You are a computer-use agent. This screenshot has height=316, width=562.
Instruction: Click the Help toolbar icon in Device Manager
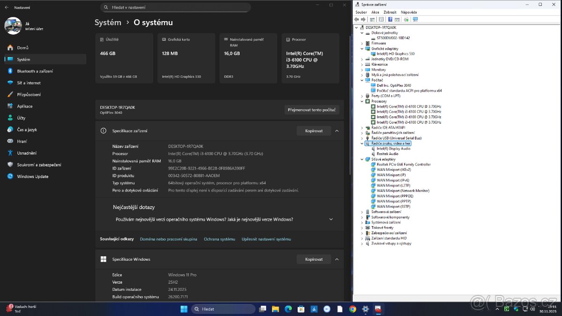click(x=390, y=19)
